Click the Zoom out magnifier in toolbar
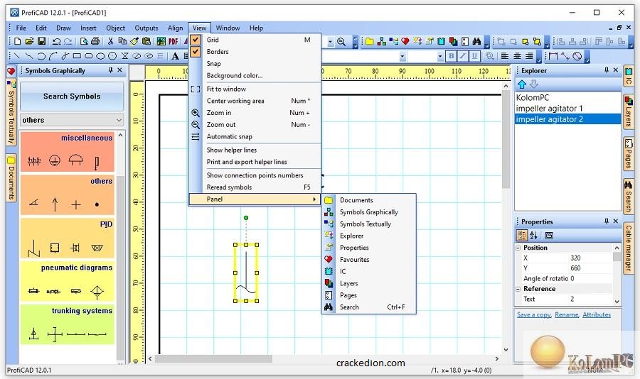The height and width of the screenshot is (379, 640). point(341,41)
